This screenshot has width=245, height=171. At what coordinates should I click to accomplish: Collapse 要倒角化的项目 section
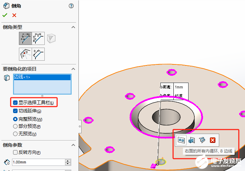click(x=73, y=69)
